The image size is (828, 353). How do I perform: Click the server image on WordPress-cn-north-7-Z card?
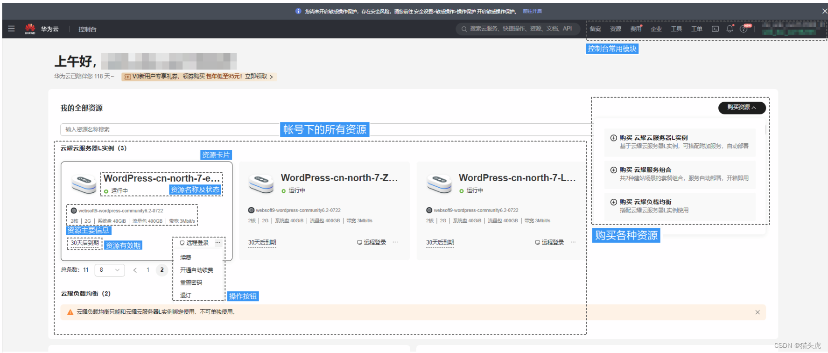261,184
